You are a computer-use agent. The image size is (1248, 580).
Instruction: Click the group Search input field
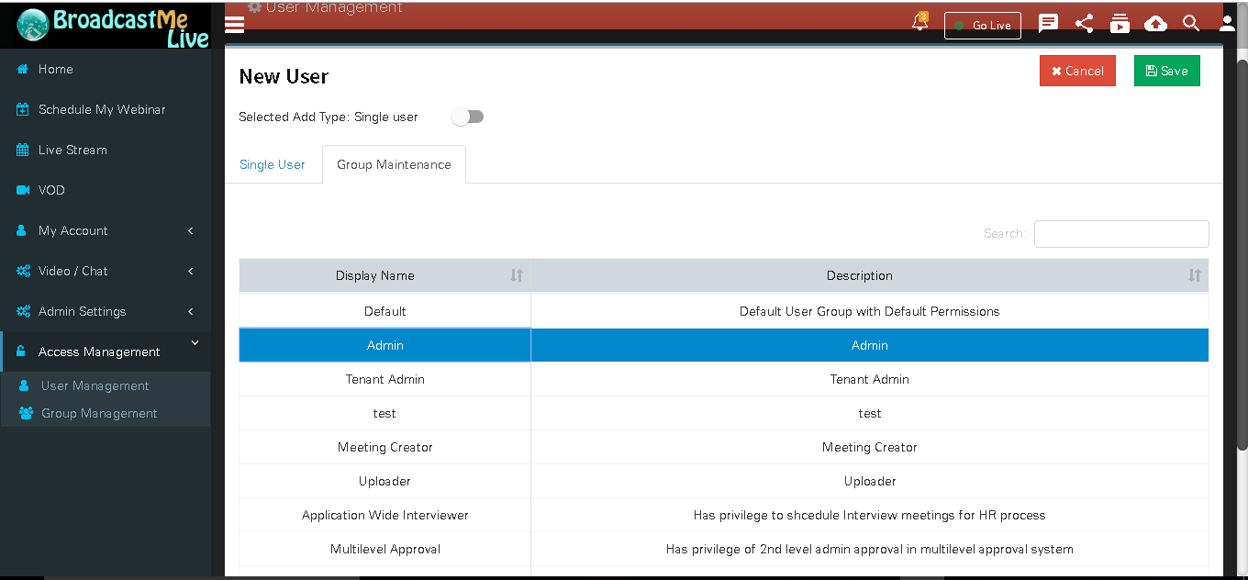coord(1121,234)
